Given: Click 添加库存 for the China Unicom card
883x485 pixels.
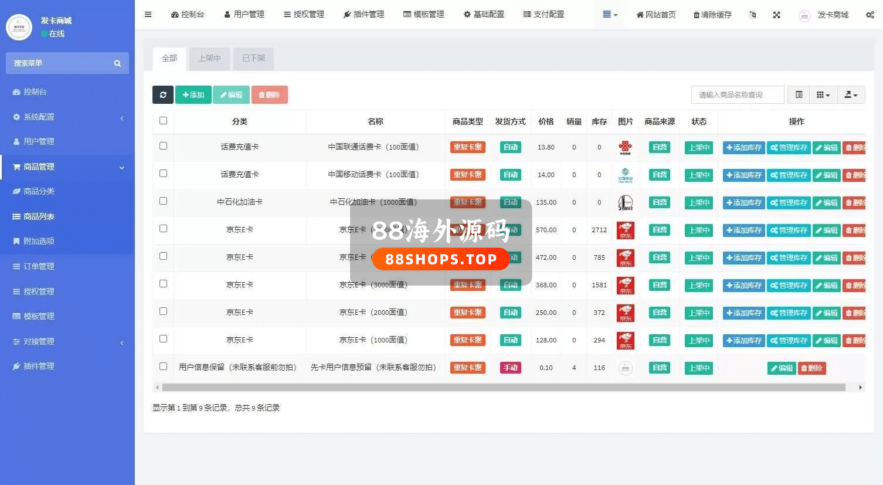Looking at the screenshot, I should click(743, 148).
